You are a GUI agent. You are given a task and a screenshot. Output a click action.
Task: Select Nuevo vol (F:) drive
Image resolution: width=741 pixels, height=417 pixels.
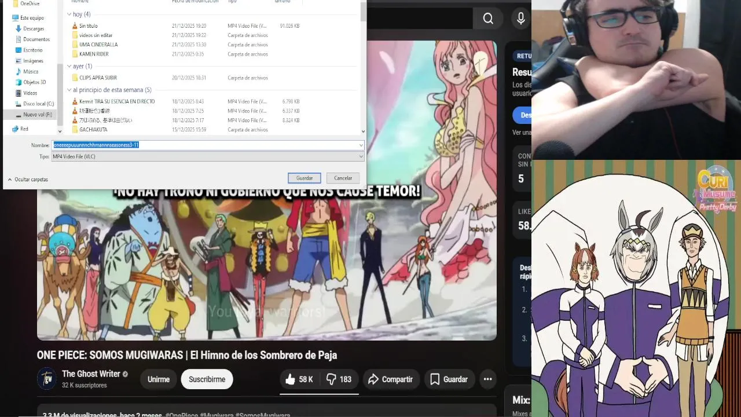click(x=37, y=115)
